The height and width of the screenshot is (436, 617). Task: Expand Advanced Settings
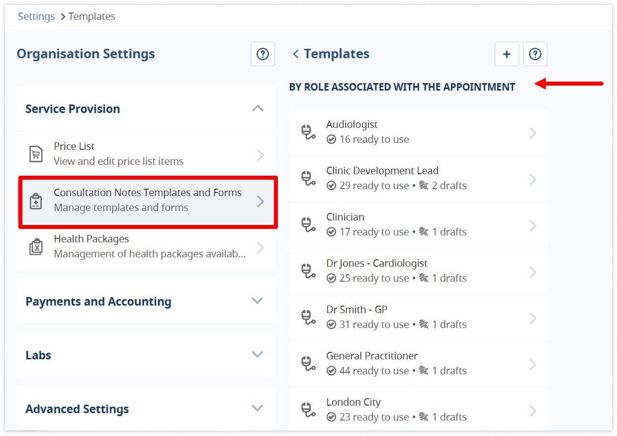257,408
